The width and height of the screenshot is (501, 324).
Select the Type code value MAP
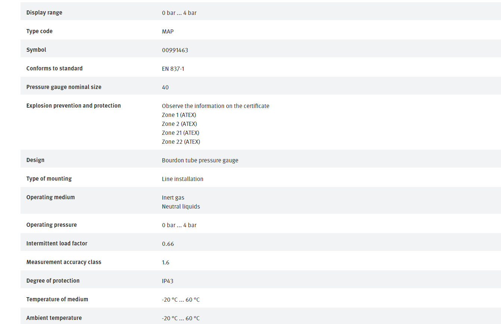tap(168, 32)
